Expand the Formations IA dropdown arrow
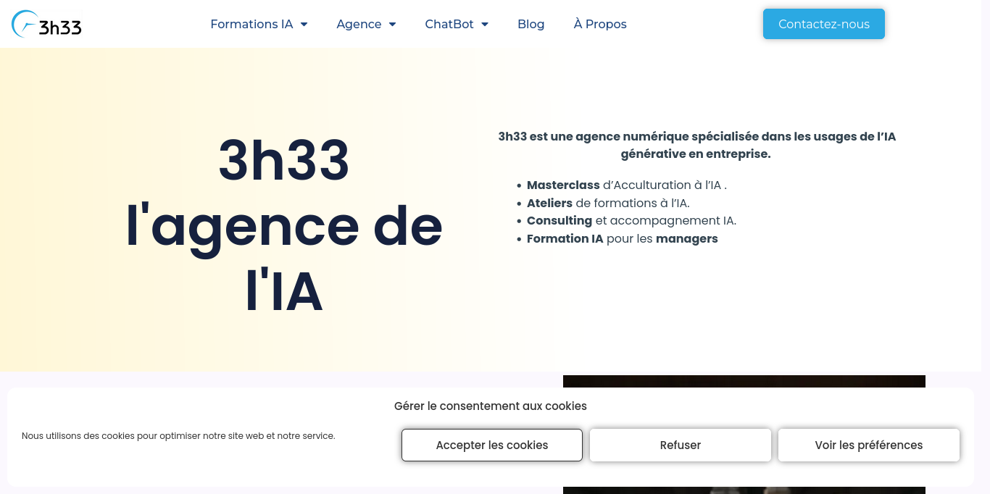Screen dimensions: 990x494 click(x=304, y=24)
